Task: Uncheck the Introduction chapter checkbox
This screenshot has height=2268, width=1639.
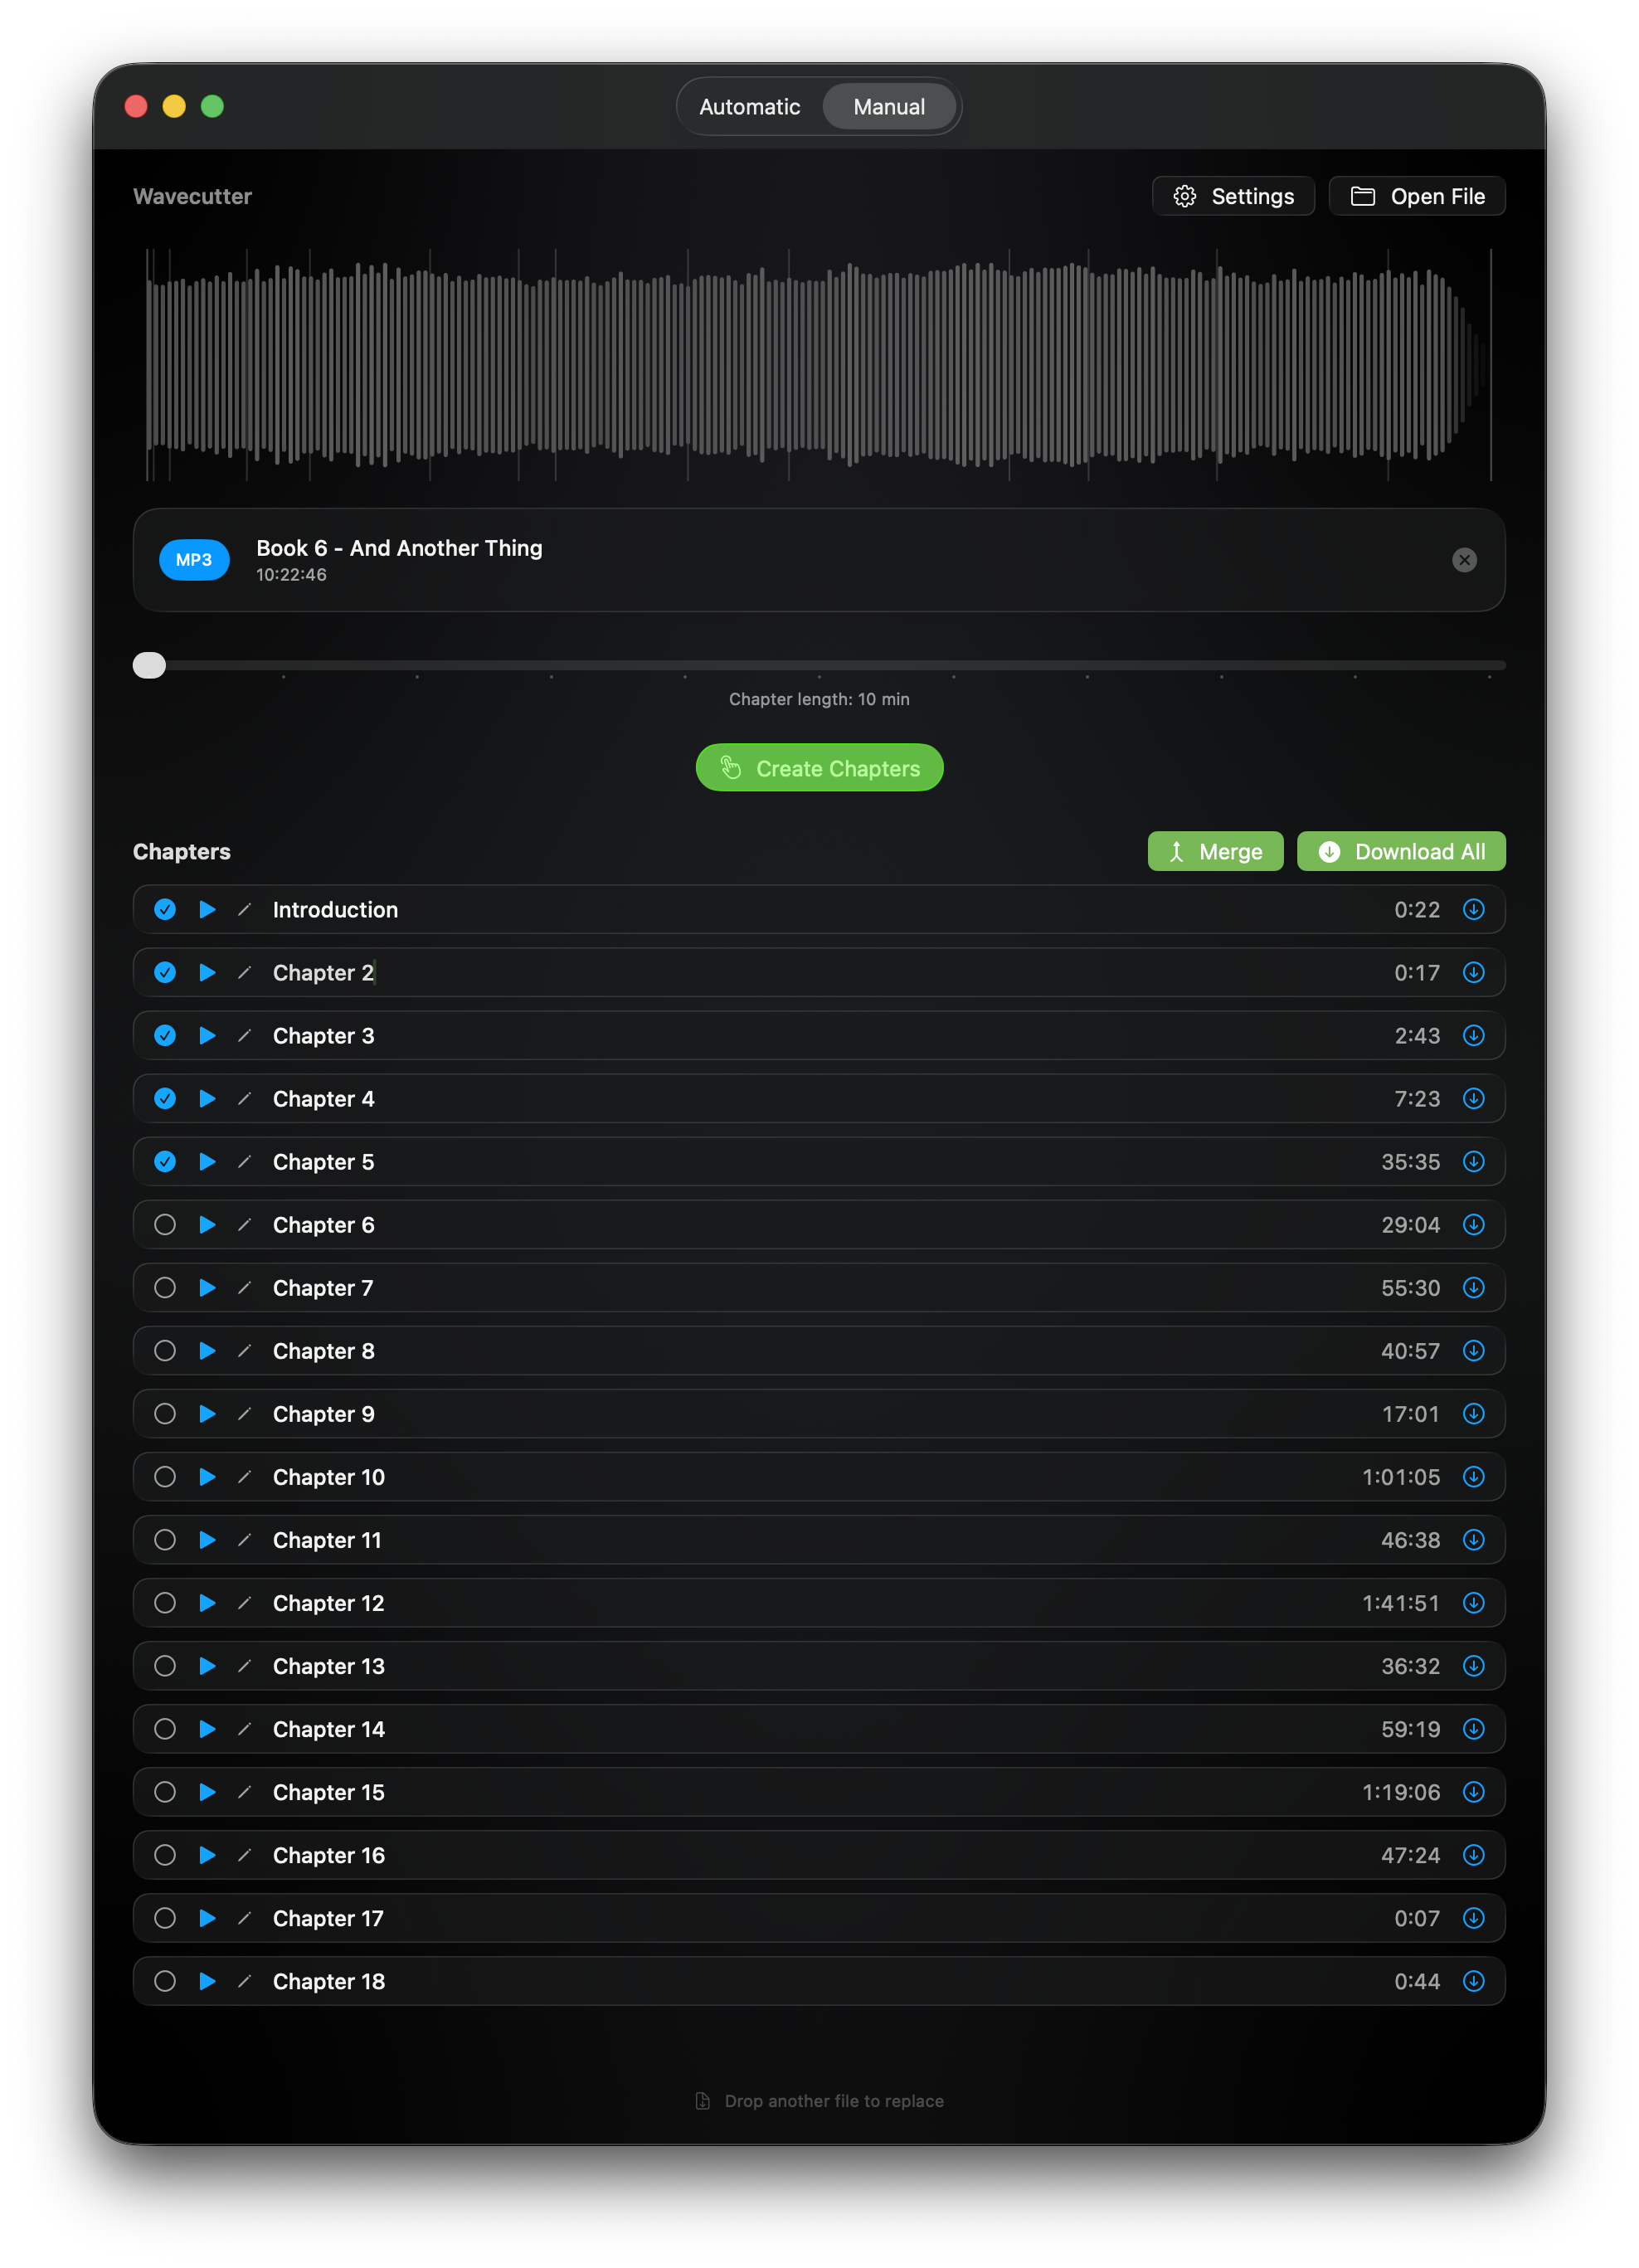Action: [165, 909]
